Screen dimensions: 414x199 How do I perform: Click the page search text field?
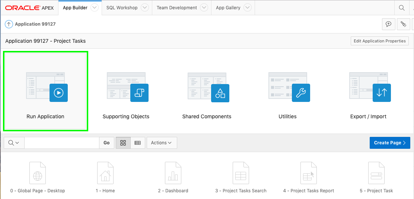pos(62,143)
